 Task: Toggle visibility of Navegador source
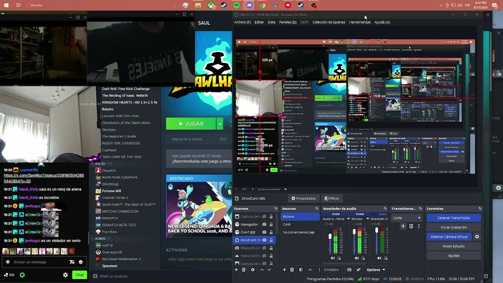click(264, 224)
